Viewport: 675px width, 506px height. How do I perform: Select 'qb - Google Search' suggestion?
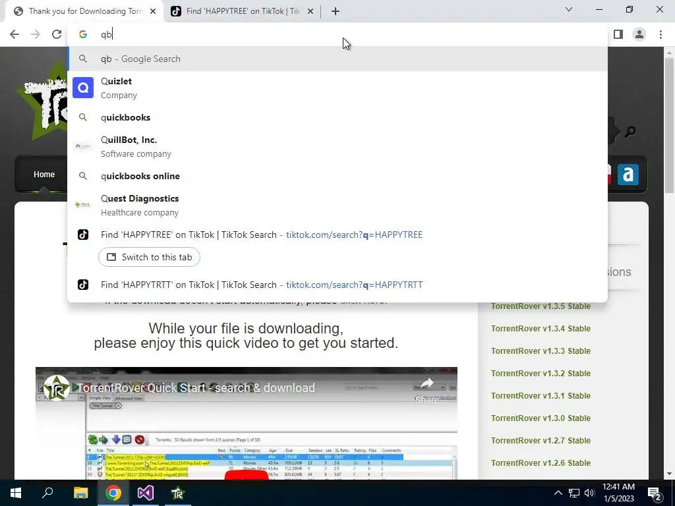(337, 59)
